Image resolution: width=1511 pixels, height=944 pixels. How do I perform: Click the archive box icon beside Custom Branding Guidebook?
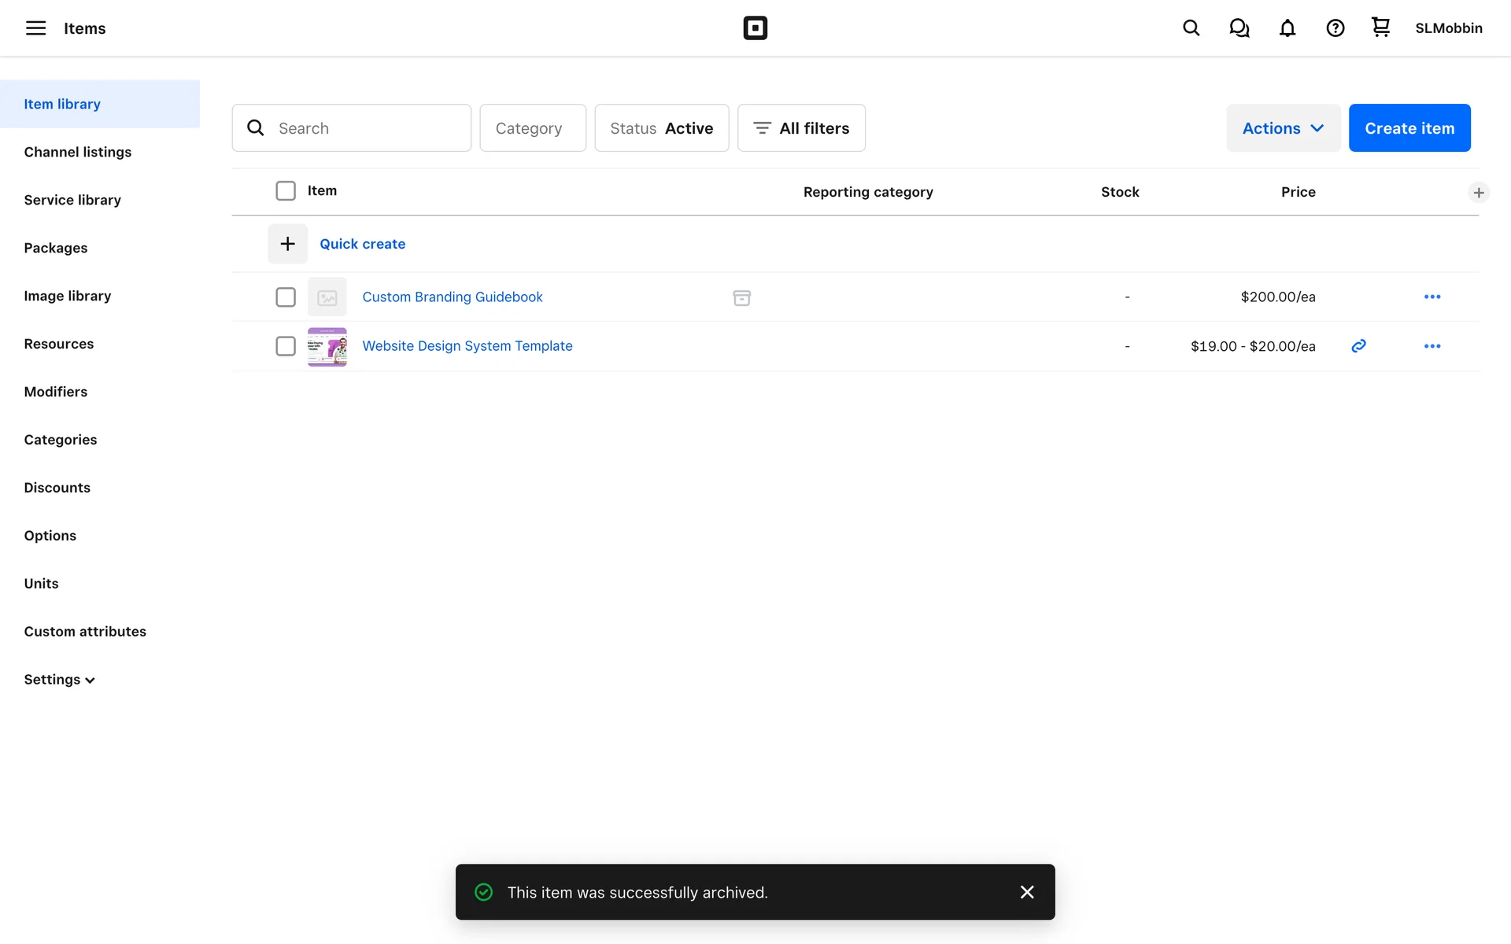[x=741, y=297]
